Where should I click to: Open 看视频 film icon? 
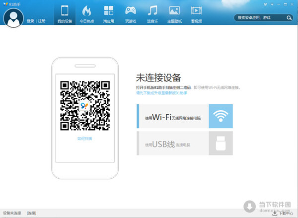(196, 13)
